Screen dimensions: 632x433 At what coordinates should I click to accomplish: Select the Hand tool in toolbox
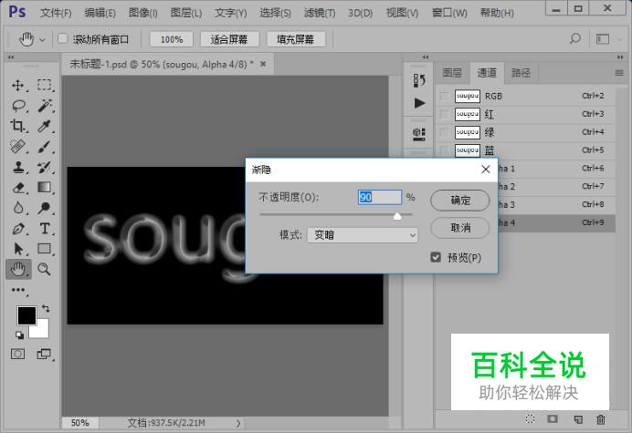pos(18,269)
